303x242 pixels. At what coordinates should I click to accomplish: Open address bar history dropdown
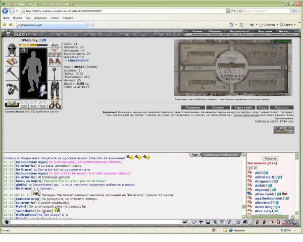228,11
